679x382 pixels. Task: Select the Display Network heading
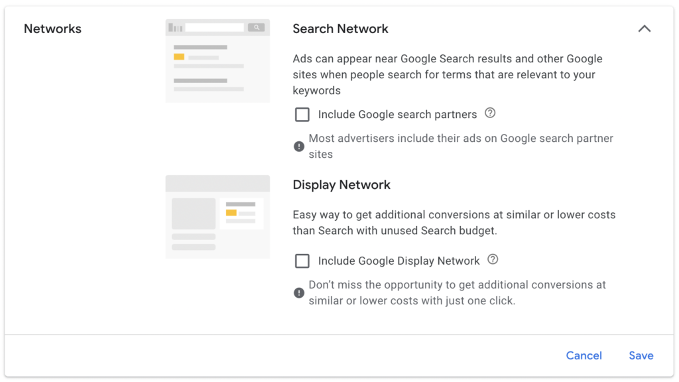[x=341, y=184]
